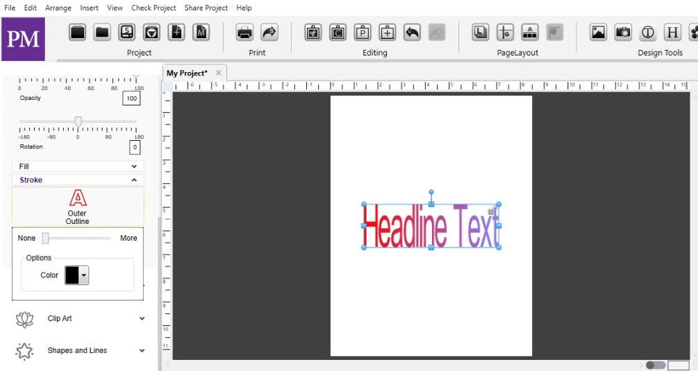This screenshot has height=371, width=698.
Task: Click the Opacity value input box
Action: pyautogui.click(x=131, y=98)
